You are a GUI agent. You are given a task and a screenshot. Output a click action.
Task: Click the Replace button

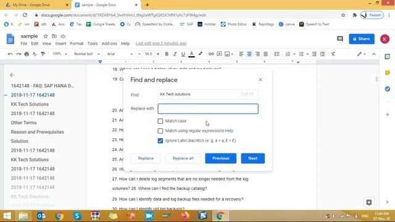146,158
